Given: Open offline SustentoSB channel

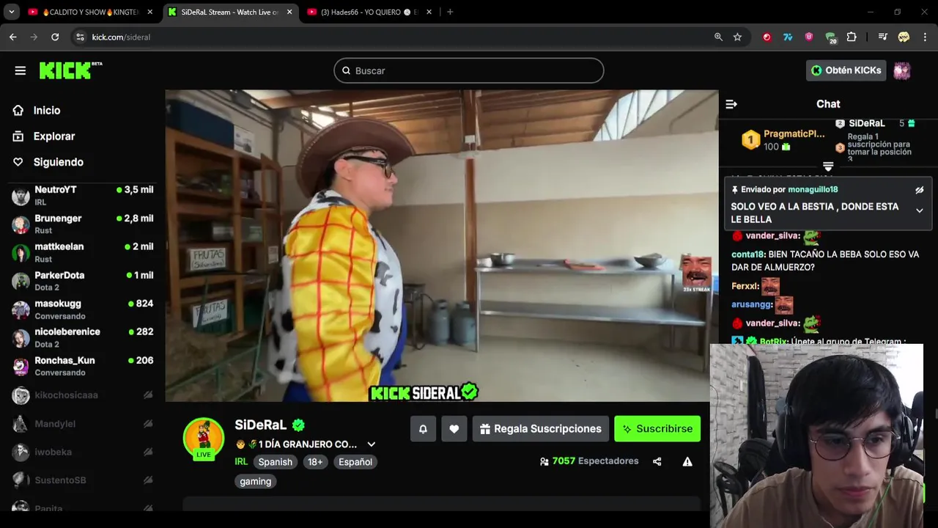Looking at the screenshot, I should click(83, 480).
